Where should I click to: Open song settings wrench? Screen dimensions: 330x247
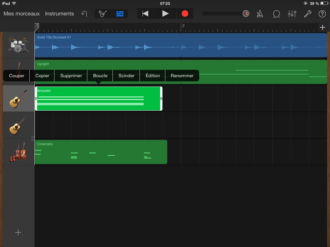[307, 14]
